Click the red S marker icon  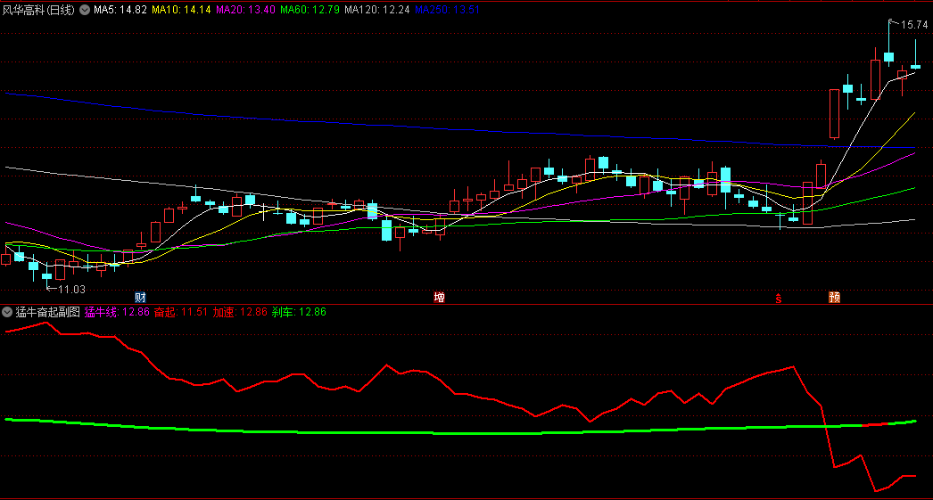click(779, 299)
